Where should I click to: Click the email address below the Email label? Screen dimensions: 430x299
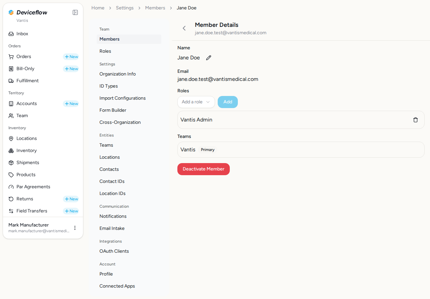coord(218,79)
